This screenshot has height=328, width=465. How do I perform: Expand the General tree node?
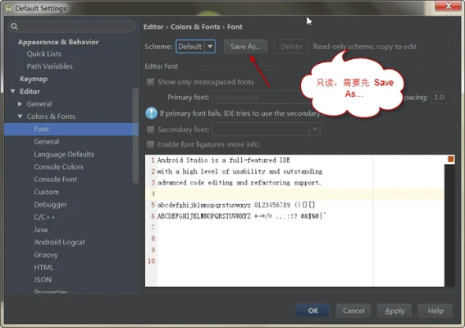tap(20, 104)
